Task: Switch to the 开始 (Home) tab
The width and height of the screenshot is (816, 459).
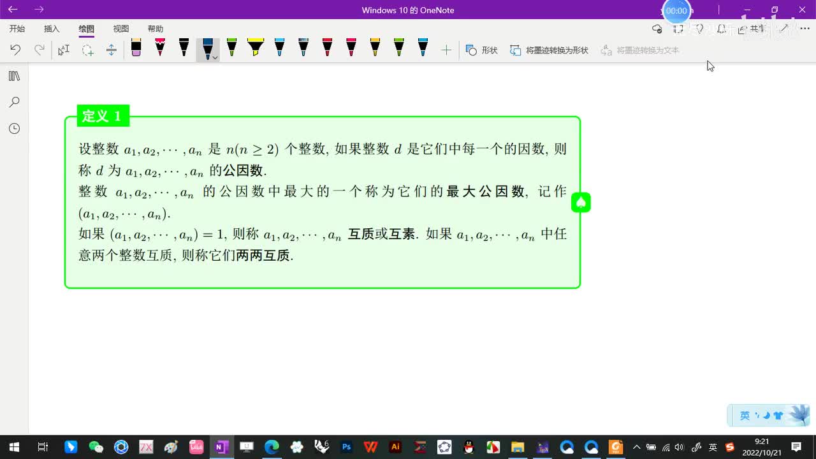Action: click(17, 29)
